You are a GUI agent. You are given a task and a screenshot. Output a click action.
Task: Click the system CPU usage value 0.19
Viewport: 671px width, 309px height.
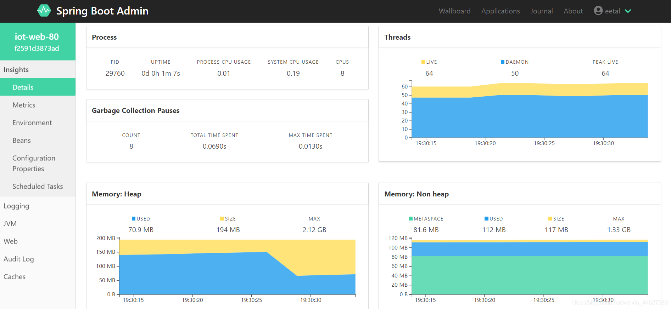[293, 73]
